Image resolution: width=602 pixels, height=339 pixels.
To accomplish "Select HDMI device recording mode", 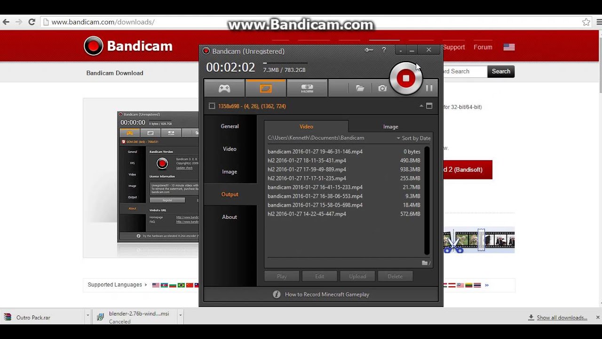I will tap(307, 88).
